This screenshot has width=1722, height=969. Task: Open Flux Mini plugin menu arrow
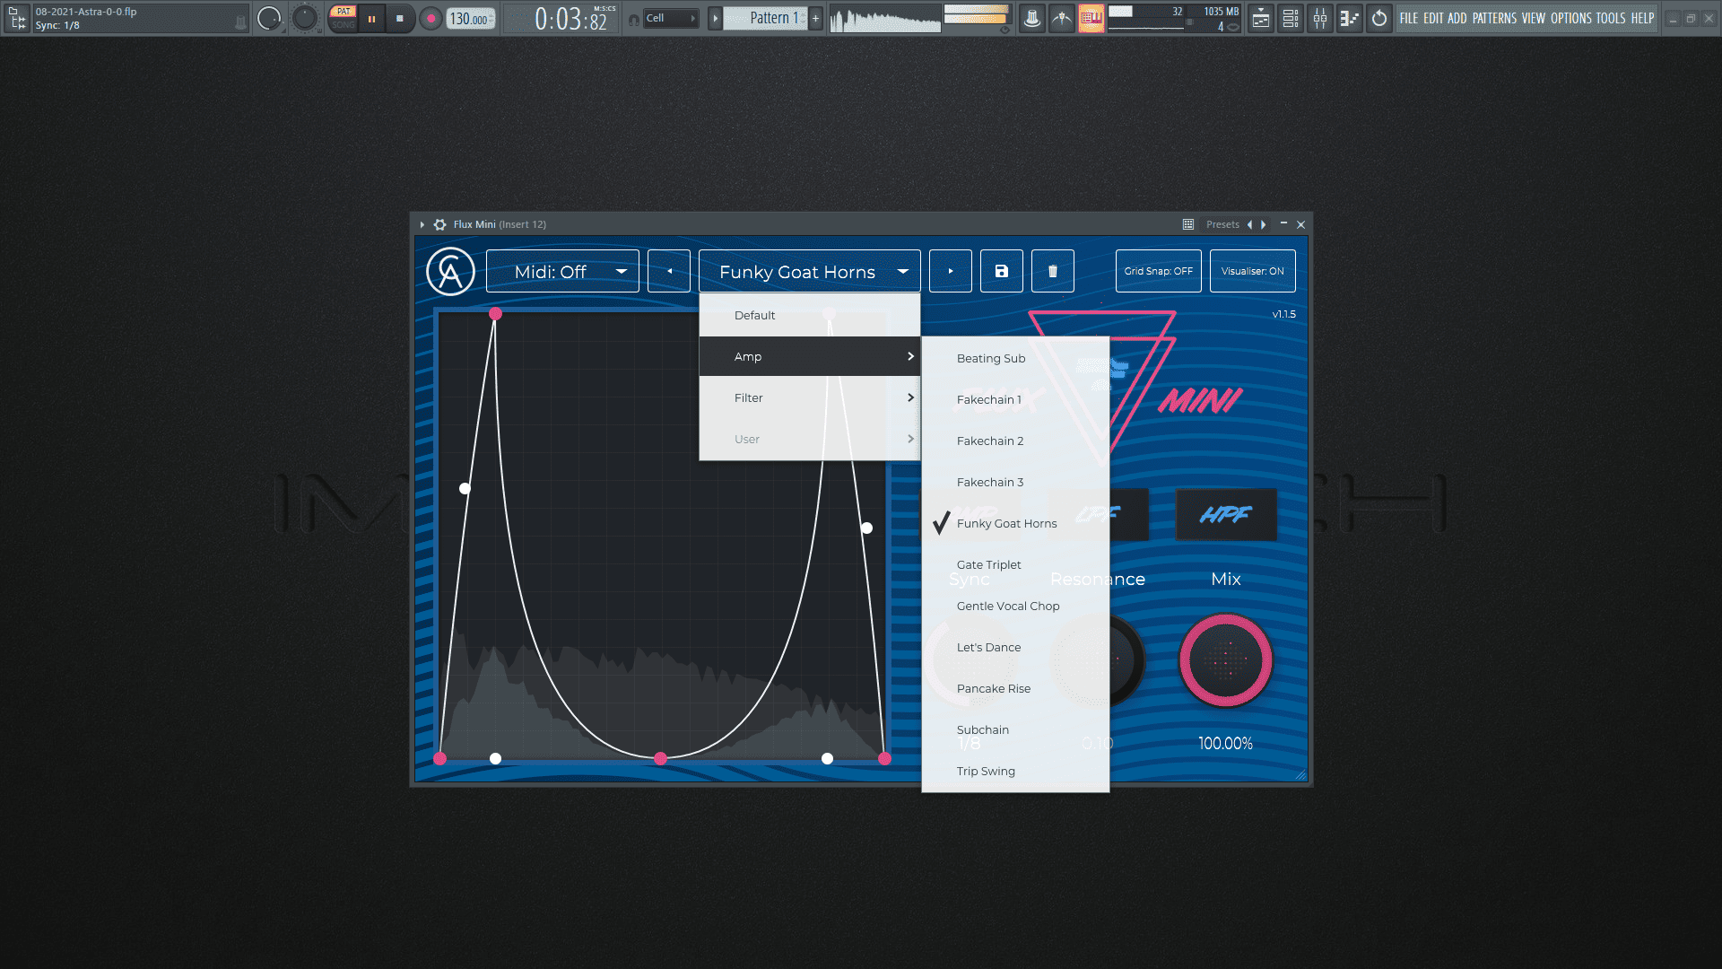click(422, 224)
